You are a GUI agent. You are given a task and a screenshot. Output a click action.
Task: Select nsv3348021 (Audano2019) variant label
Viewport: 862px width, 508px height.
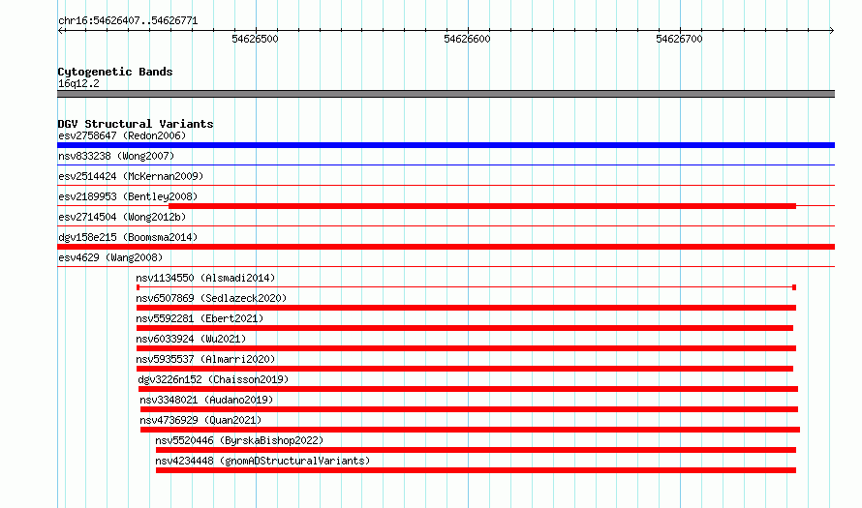coord(206,400)
